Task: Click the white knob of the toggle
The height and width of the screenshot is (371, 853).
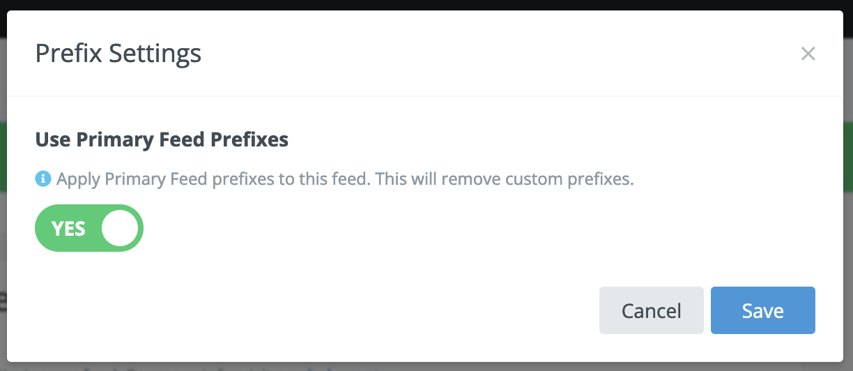Action: pyautogui.click(x=120, y=228)
